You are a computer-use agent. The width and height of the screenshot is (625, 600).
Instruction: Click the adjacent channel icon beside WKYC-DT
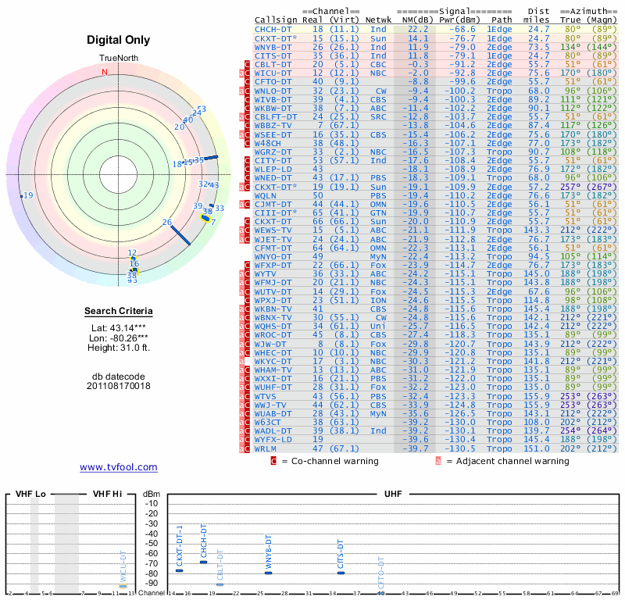point(242,362)
